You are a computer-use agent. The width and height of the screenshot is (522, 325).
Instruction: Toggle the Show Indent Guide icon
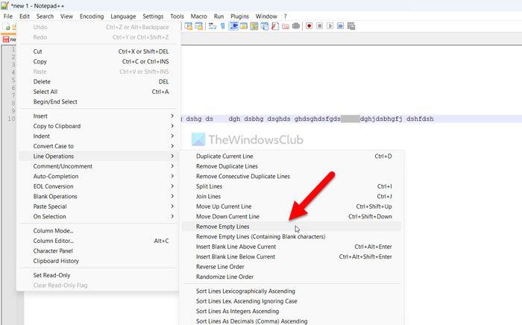coord(233,26)
